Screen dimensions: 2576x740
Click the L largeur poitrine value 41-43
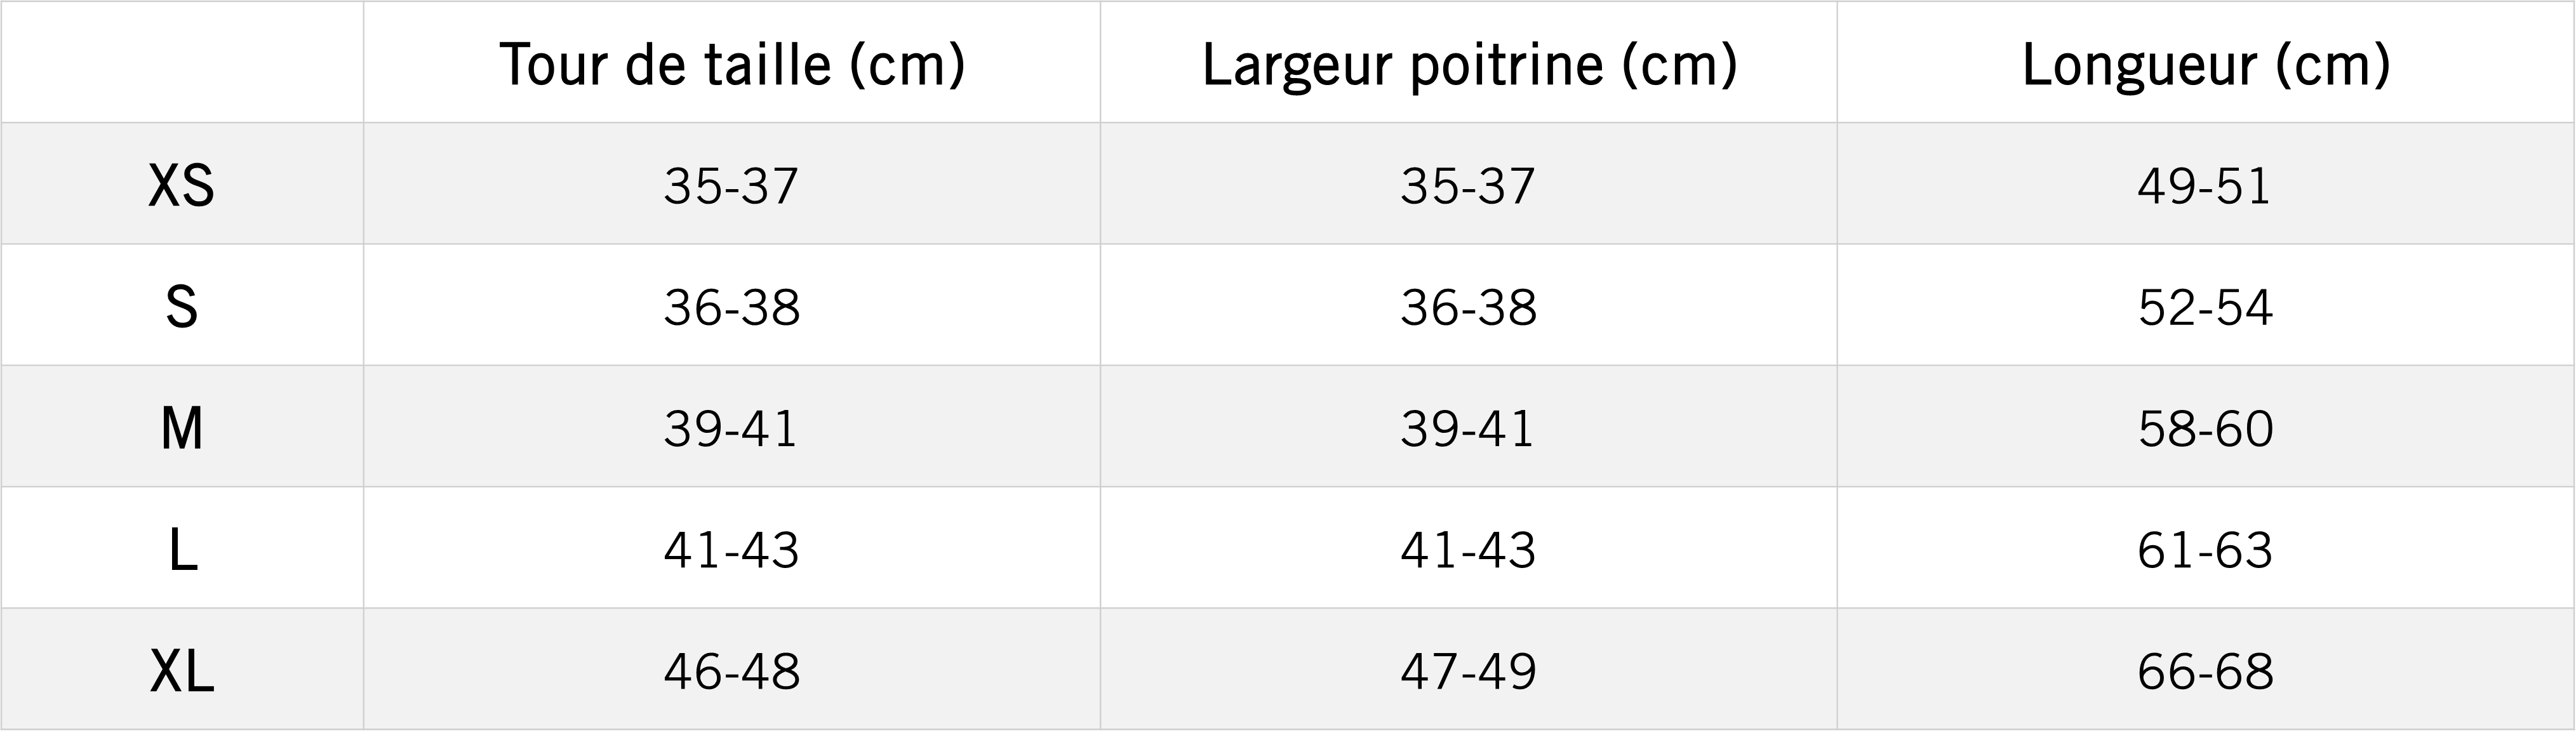[1468, 550]
